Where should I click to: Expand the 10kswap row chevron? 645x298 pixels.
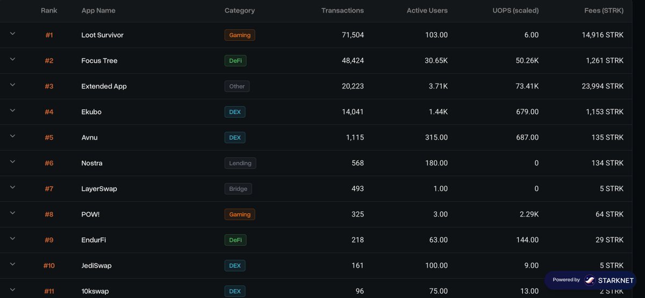pyautogui.click(x=12, y=290)
